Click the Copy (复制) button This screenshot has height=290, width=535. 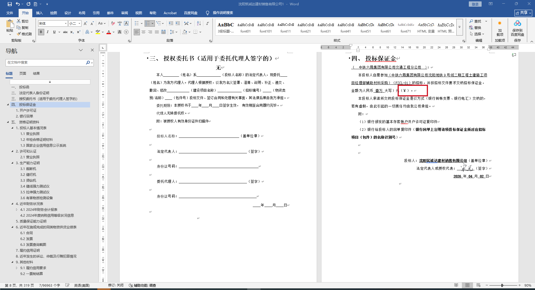tap(23, 27)
